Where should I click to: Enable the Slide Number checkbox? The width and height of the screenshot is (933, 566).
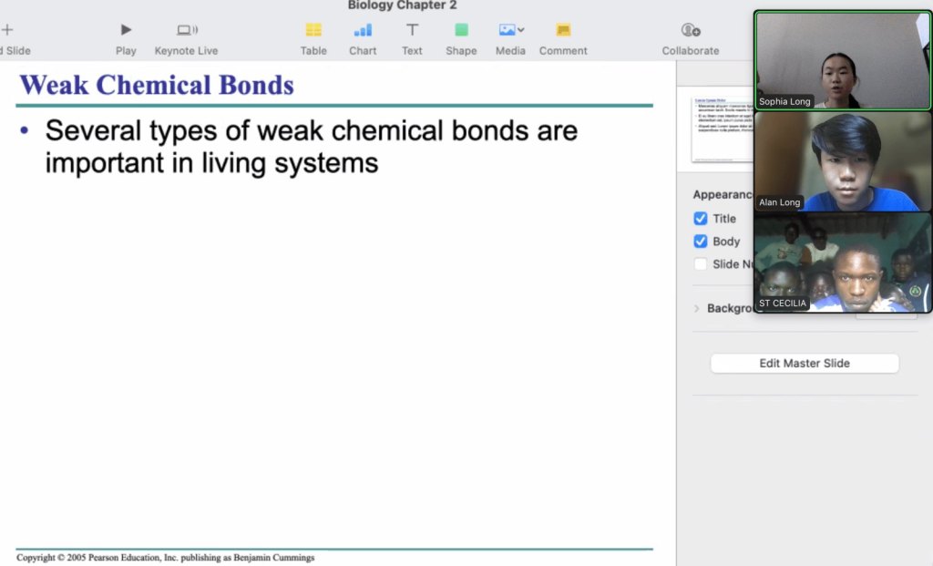[701, 263]
